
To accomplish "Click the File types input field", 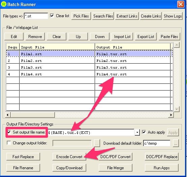I will point(36,16).
